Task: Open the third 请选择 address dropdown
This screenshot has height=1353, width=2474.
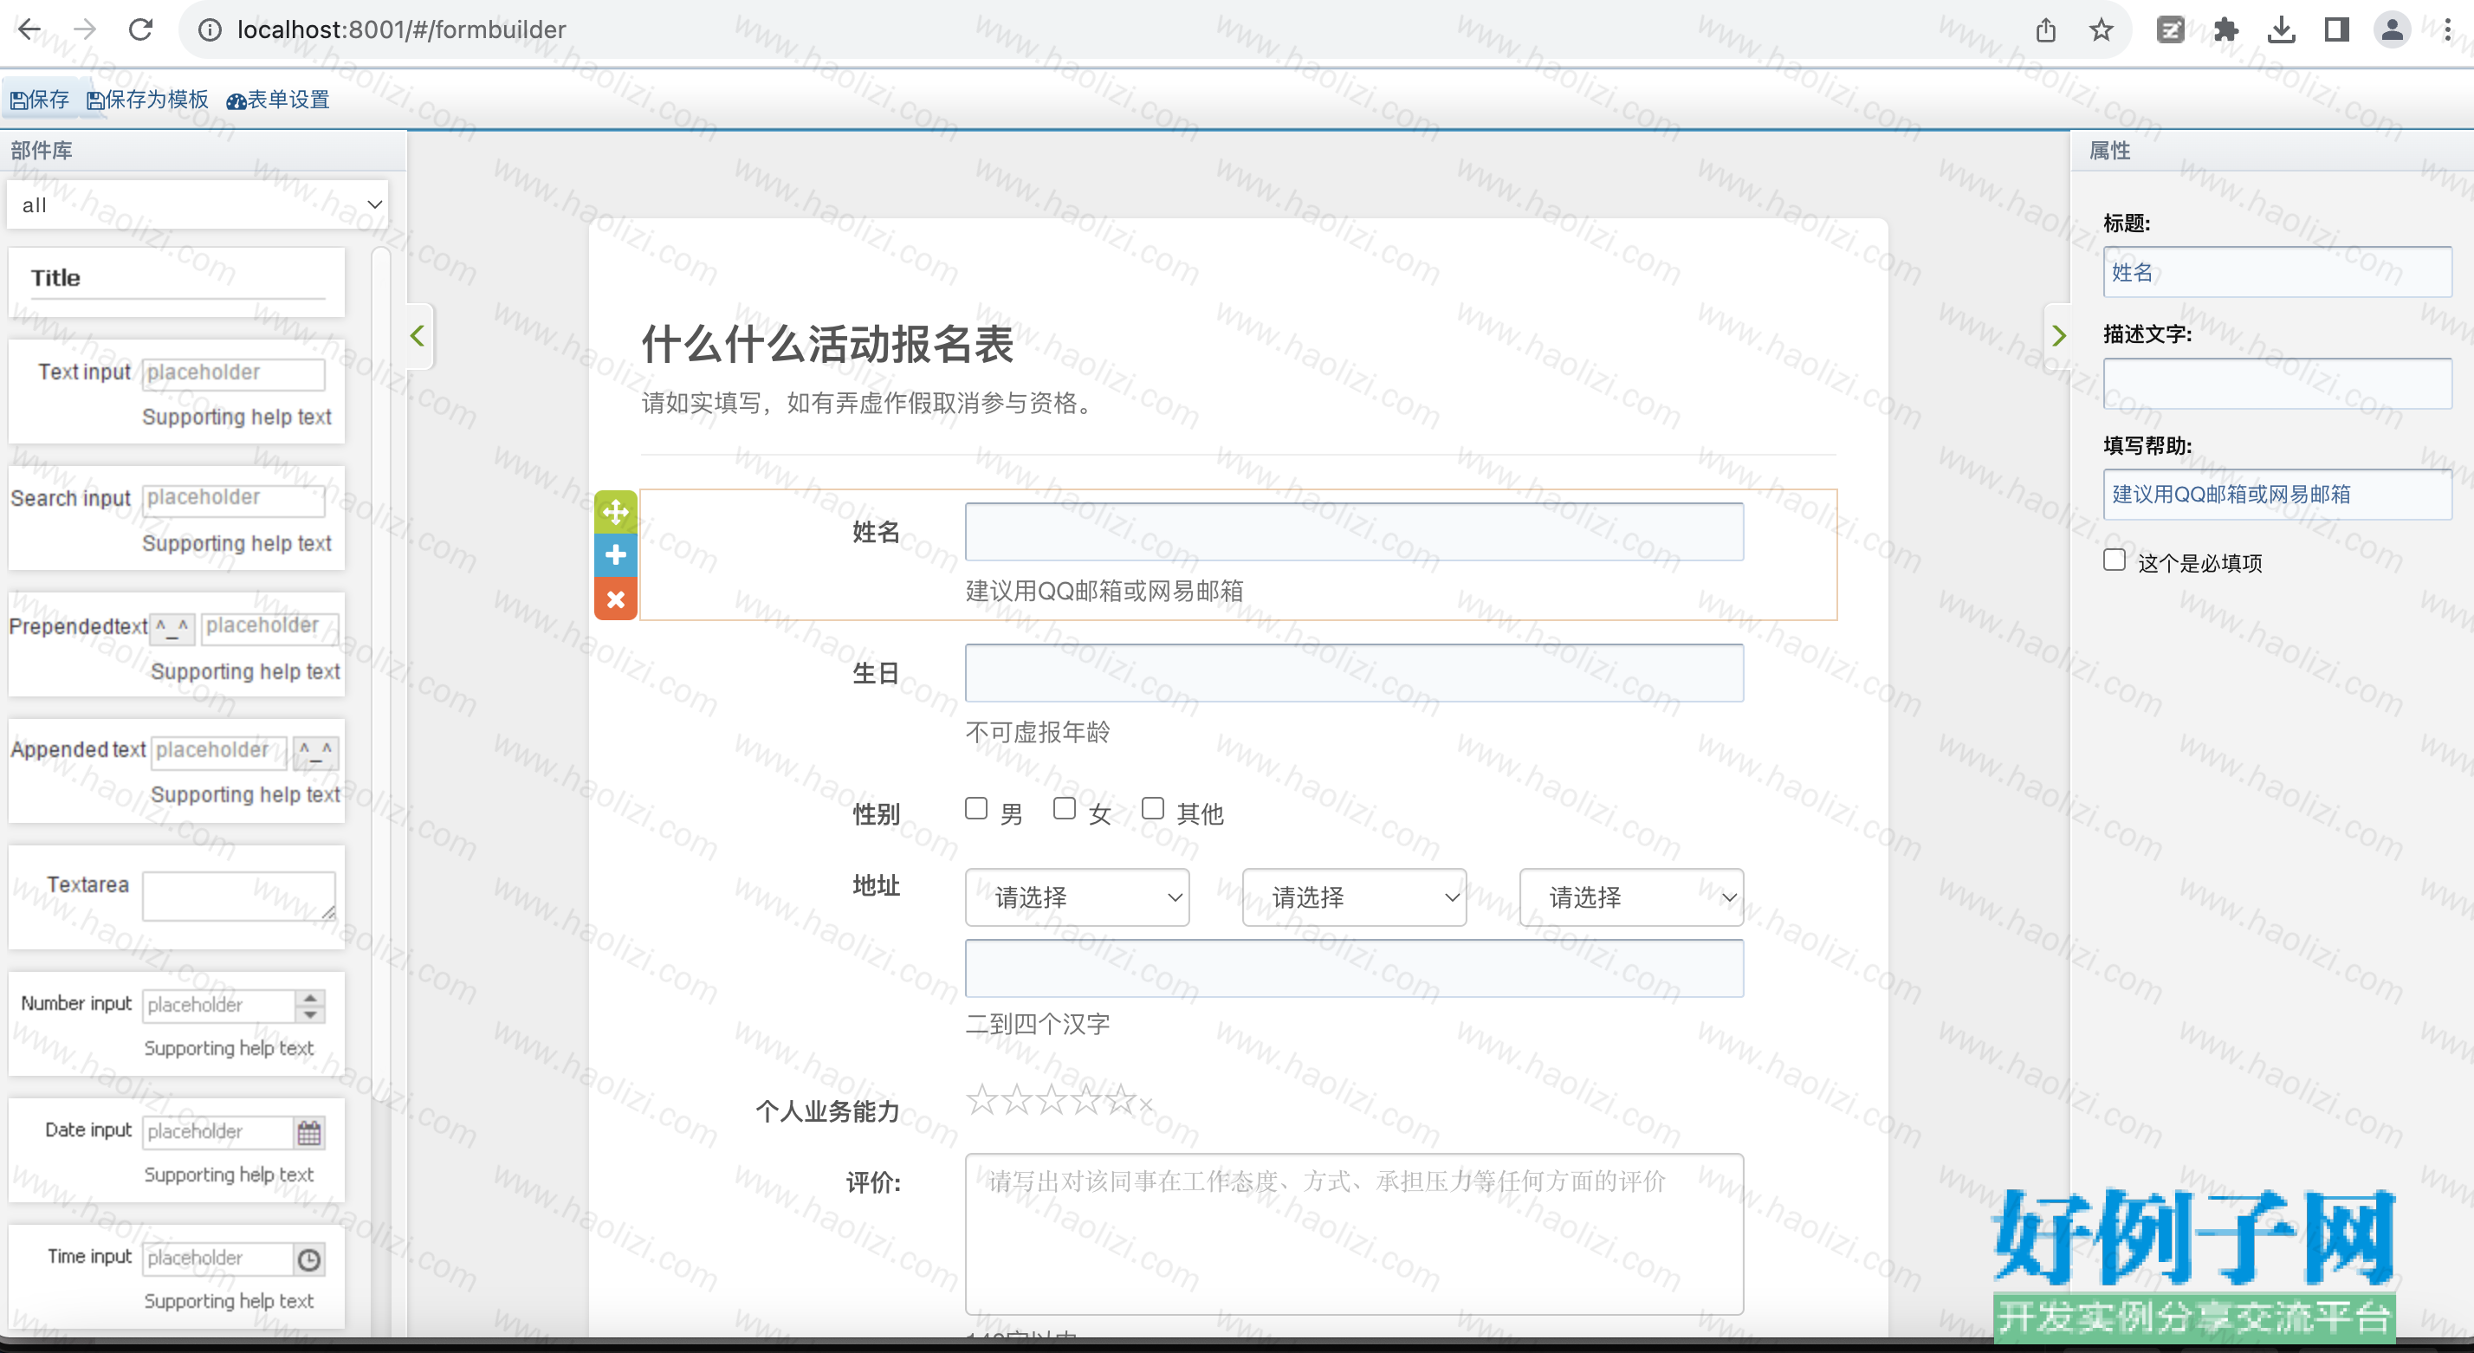Action: pos(1632,898)
